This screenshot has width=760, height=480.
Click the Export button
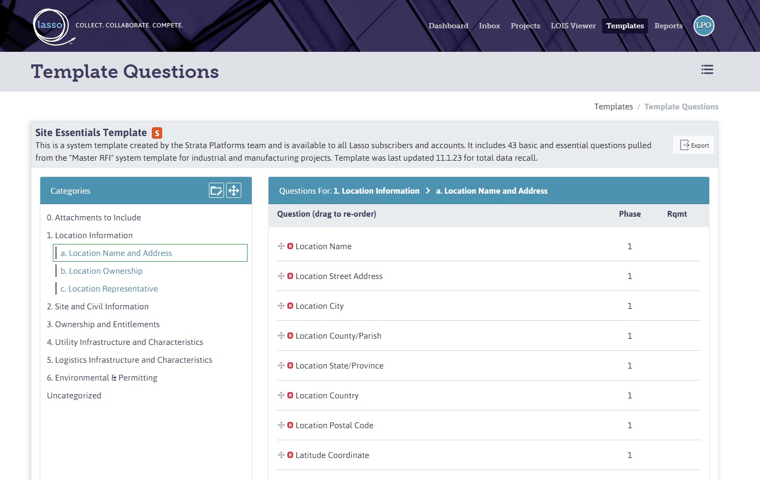pyautogui.click(x=693, y=145)
